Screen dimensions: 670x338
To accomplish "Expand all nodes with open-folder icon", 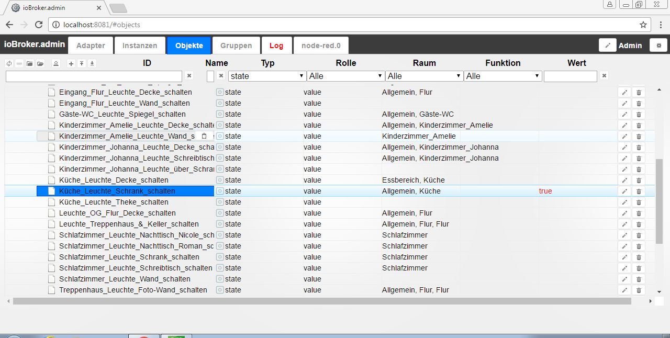I will (x=40, y=63).
